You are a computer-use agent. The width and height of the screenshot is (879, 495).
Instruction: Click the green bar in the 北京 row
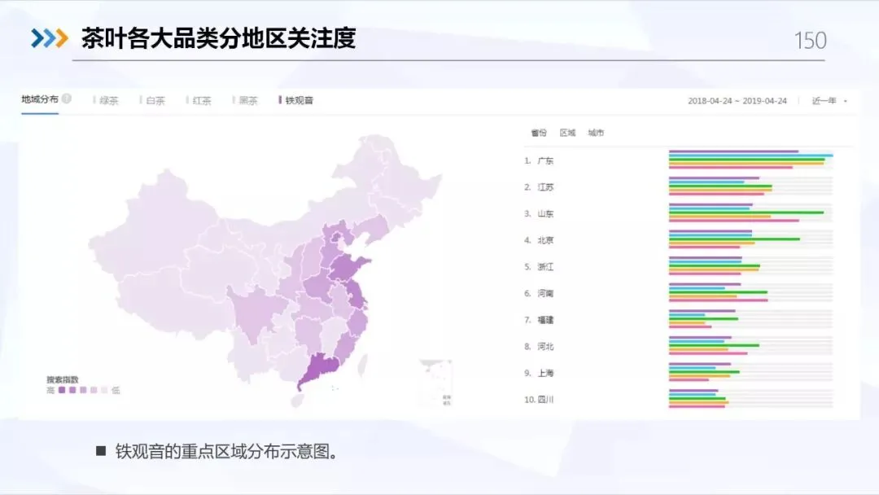point(734,239)
